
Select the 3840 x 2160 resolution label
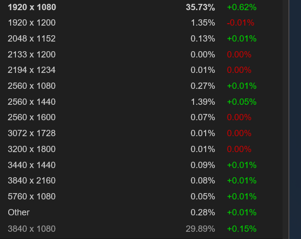point(32,181)
